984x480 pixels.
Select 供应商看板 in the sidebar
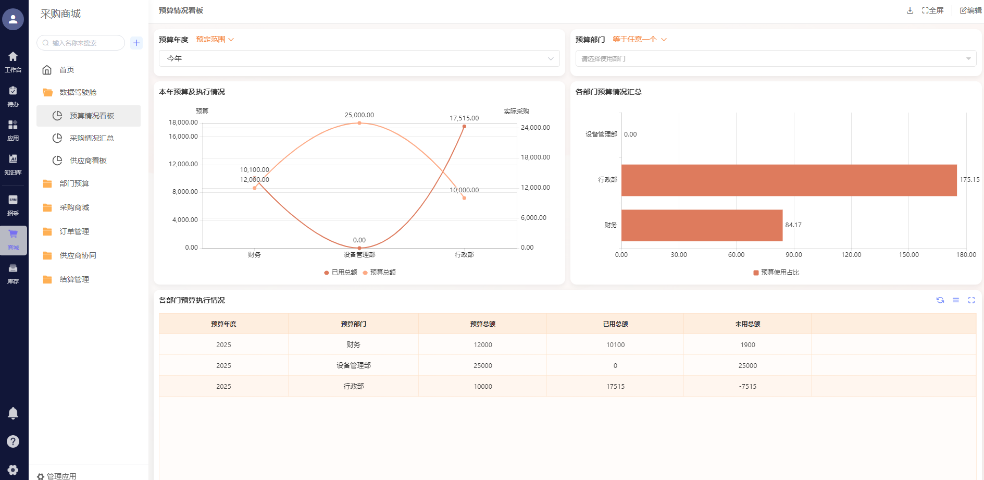[88, 161]
